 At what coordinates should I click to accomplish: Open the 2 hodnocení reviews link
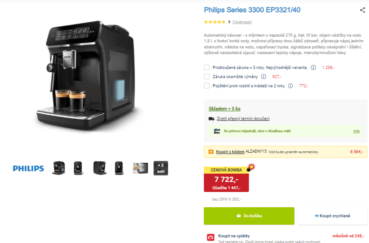(x=242, y=22)
